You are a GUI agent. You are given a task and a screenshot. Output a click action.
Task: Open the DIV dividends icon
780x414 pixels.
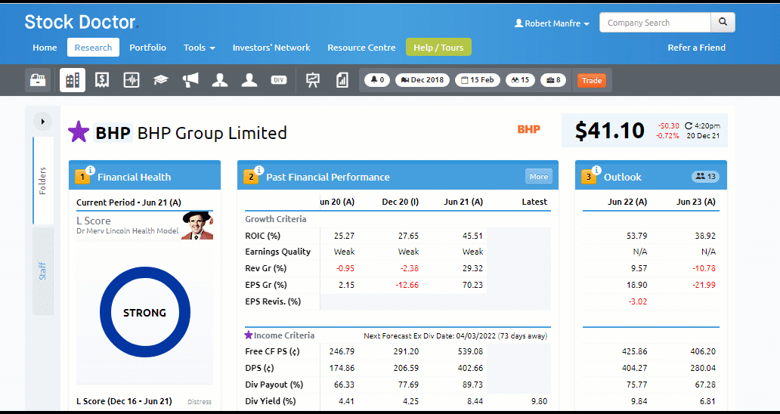click(279, 80)
